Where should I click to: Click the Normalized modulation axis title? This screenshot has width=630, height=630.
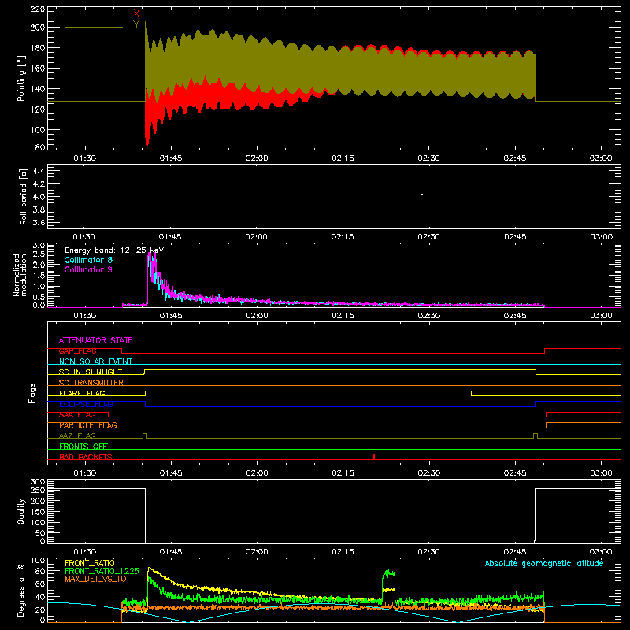[20, 275]
